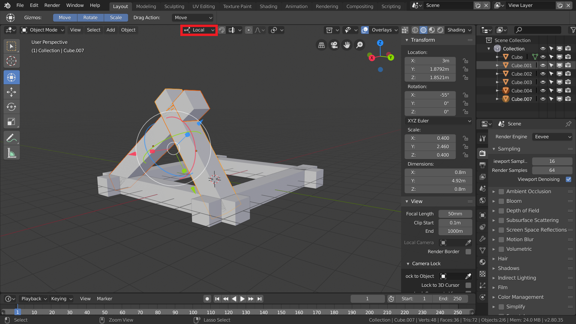Enable Motion Blur checkbox
Viewport: 576px width, 324px height.
pos(501,240)
